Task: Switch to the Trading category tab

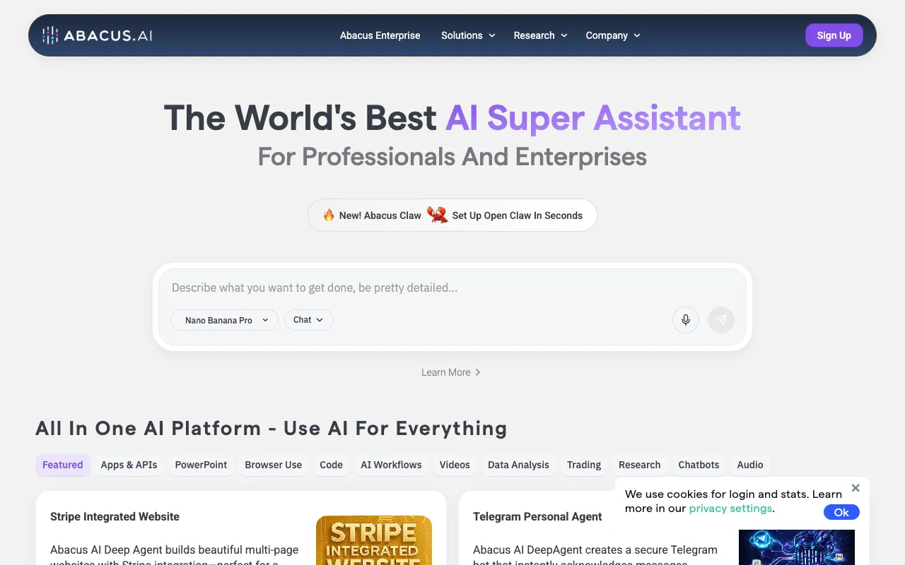Action: [583, 465]
